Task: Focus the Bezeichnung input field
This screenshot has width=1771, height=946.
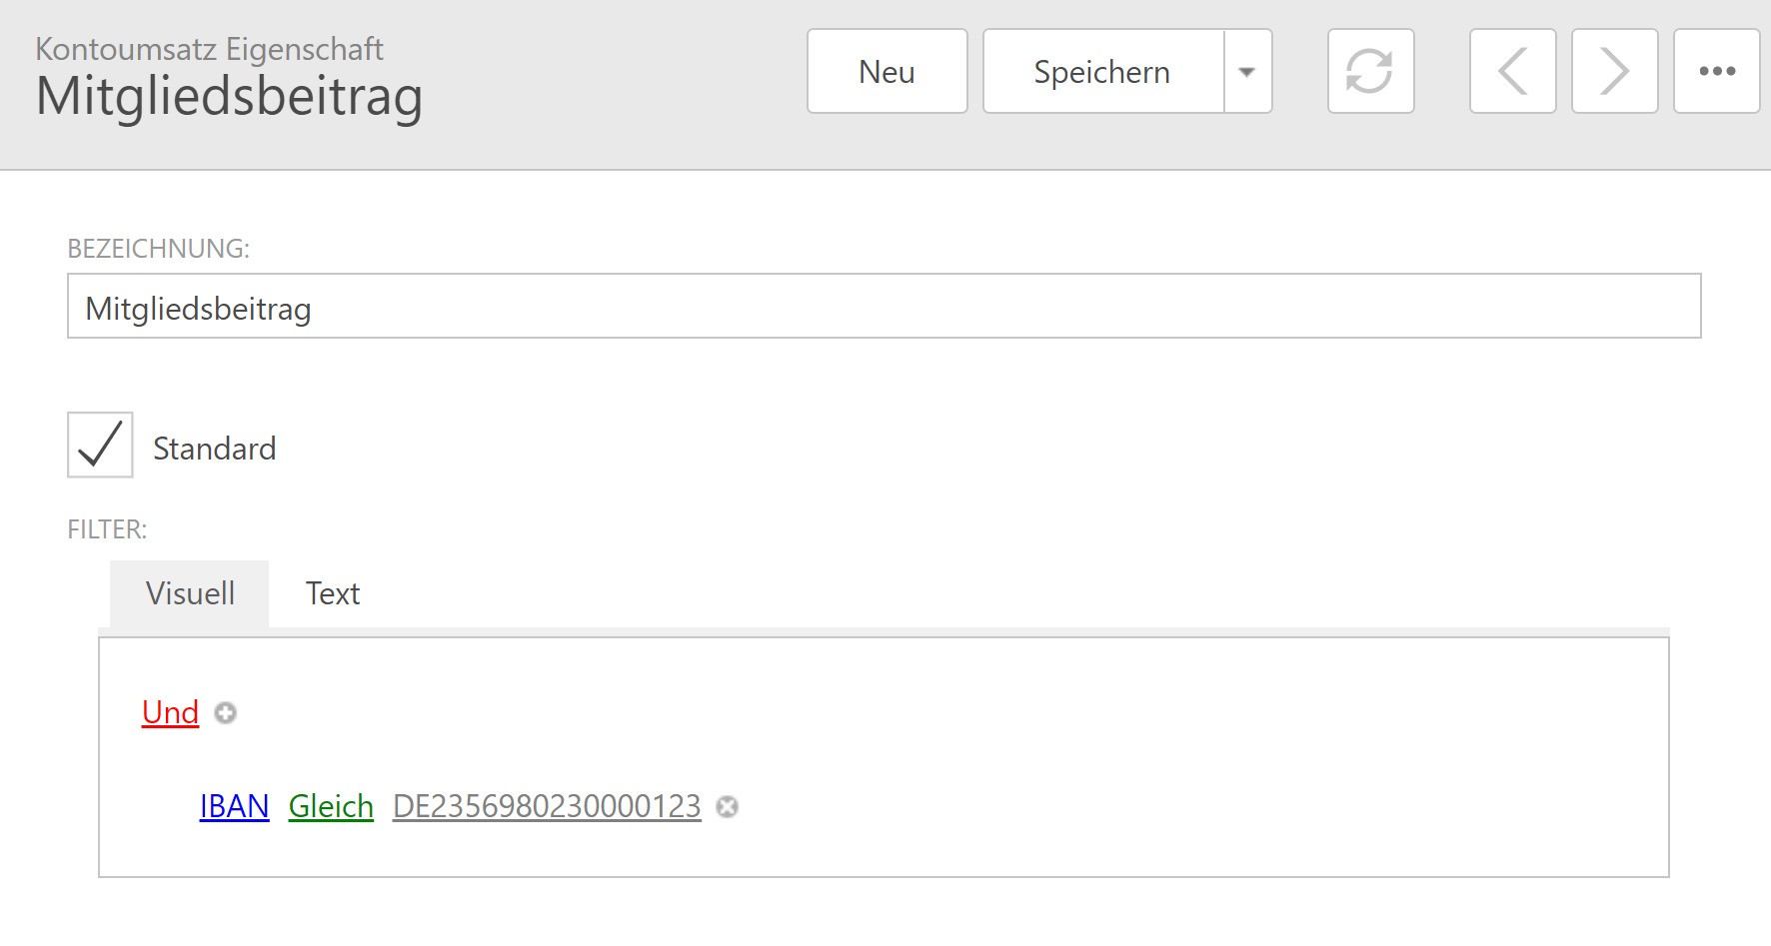Action: (884, 307)
